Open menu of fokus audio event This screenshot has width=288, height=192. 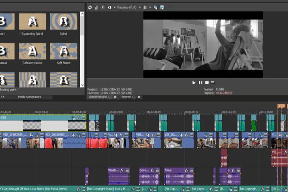click(x=192, y=171)
